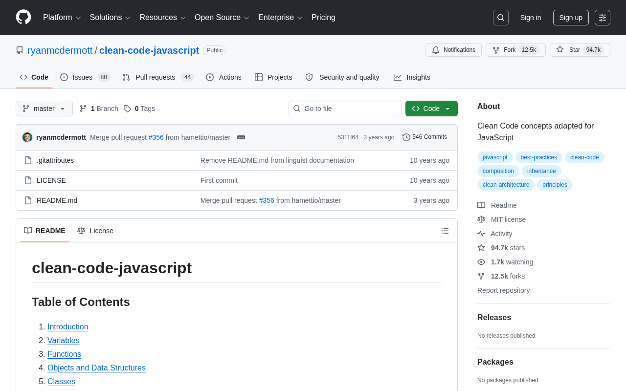Focus the Go to file search field
The width and height of the screenshot is (626, 391).
click(345, 109)
